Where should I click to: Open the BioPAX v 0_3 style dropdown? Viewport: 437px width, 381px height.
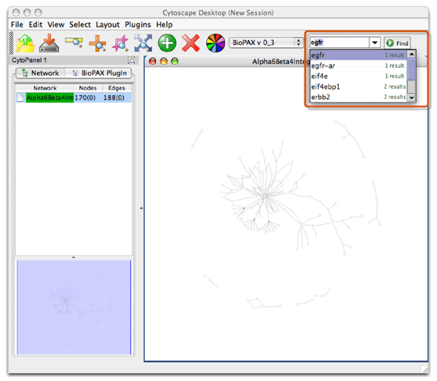coord(265,43)
